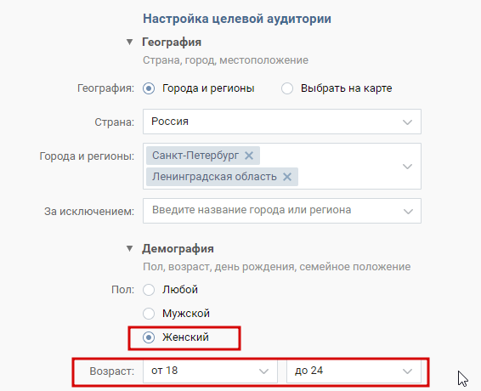Collapse the Демография section triangle
This screenshot has width=481, height=391.
(130, 248)
